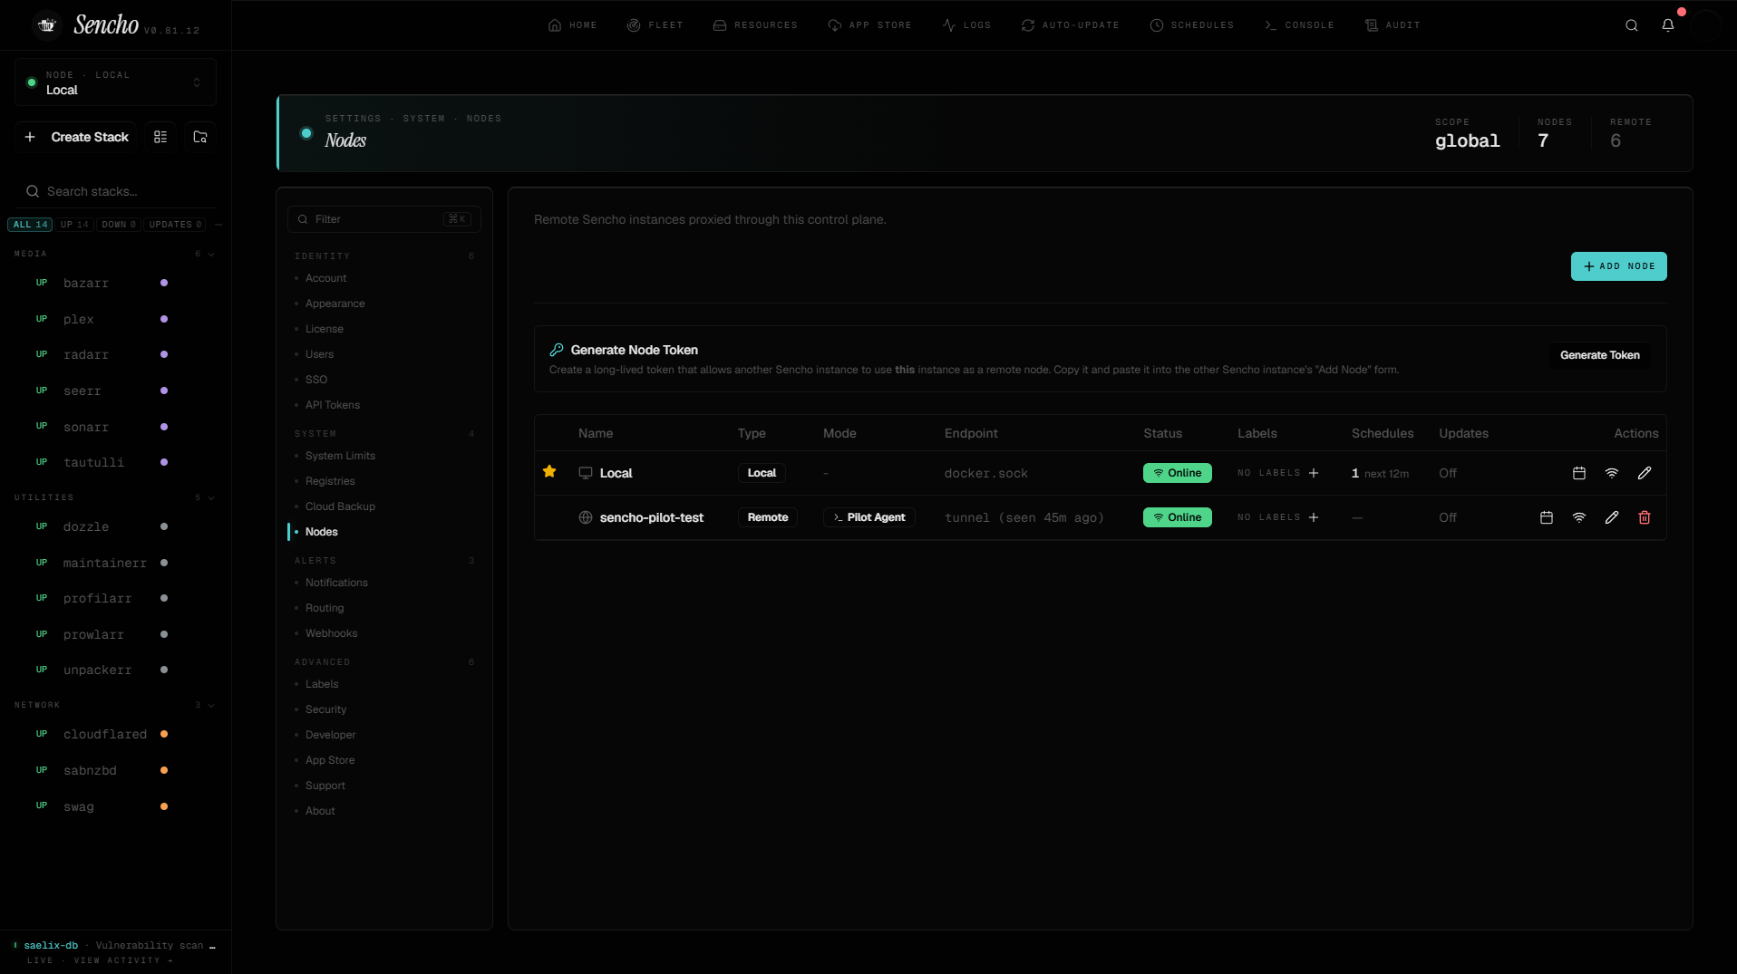Open Developer settings
This screenshot has width=1737, height=974.
coord(331,735)
